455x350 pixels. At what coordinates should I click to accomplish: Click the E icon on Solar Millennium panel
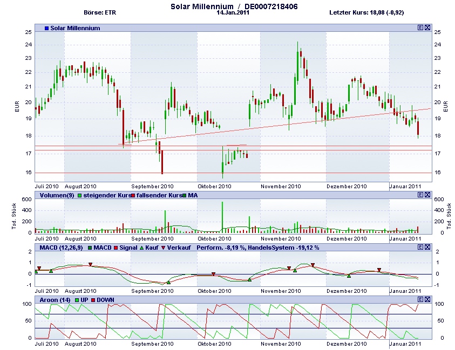pyautogui.click(x=420, y=28)
